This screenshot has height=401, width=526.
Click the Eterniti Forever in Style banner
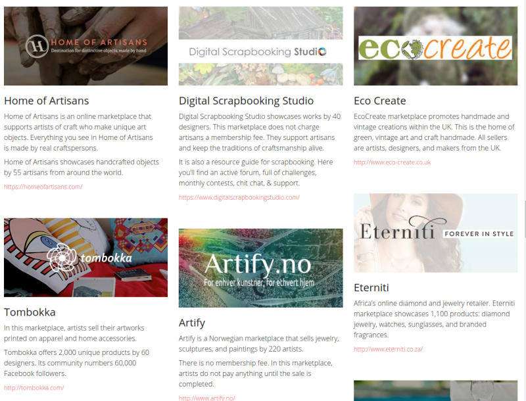[435, 233]
